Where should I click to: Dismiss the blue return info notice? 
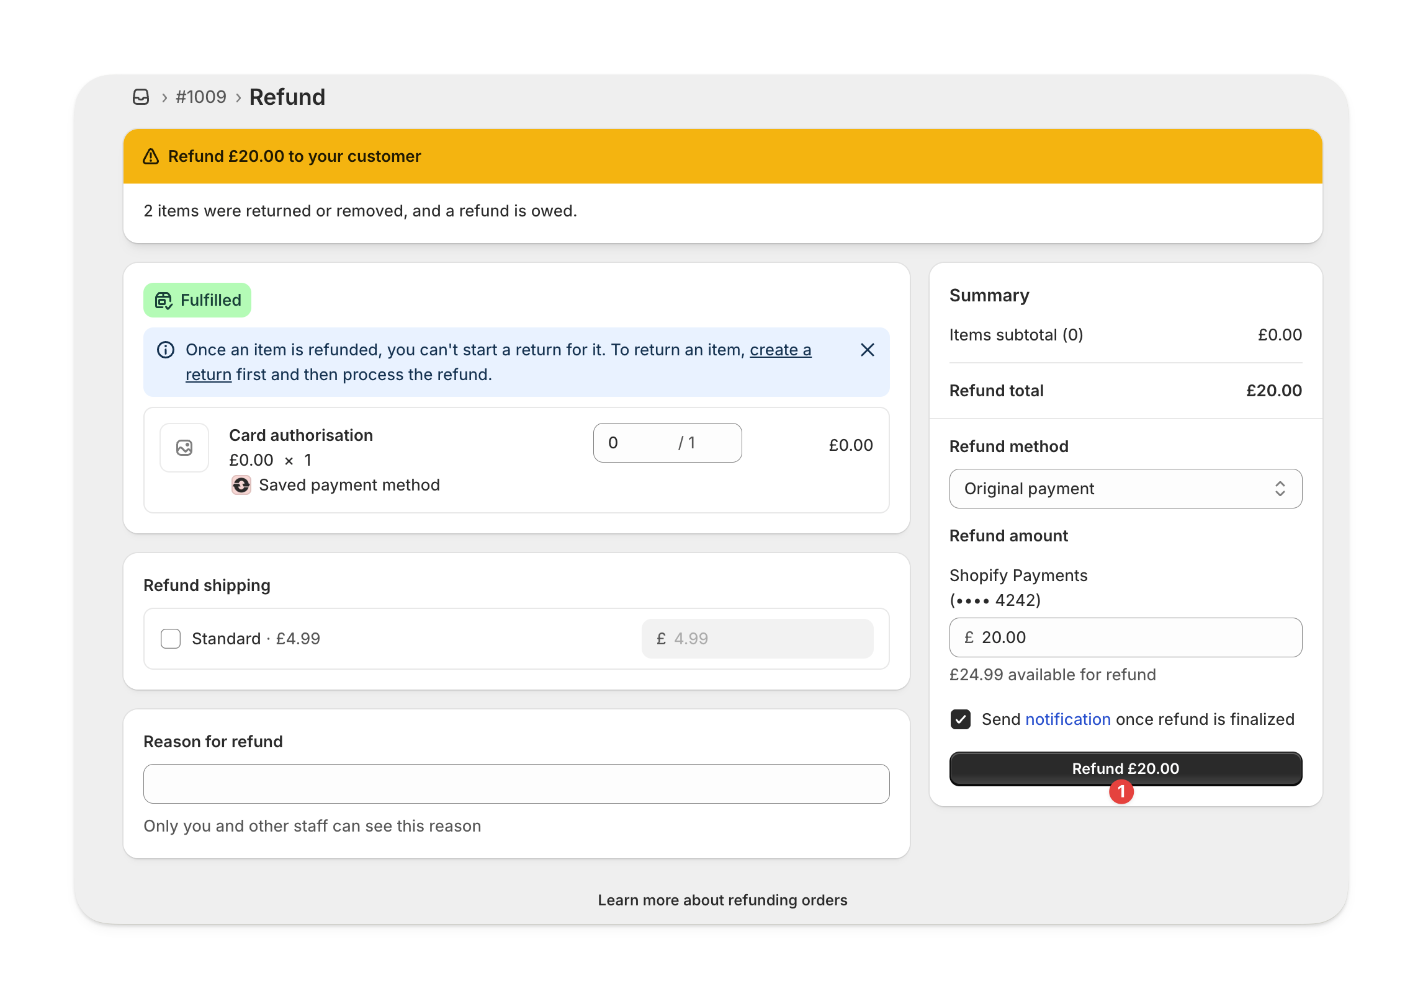tap(867, 350)
